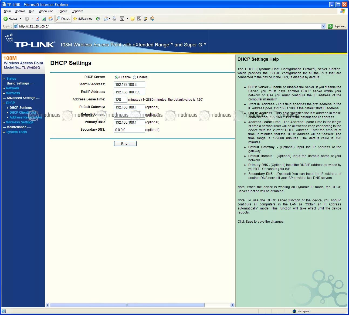This screenshot has width=349, height=315.
Task: Click the История (History) globe icon
Action: click(98, 18)
